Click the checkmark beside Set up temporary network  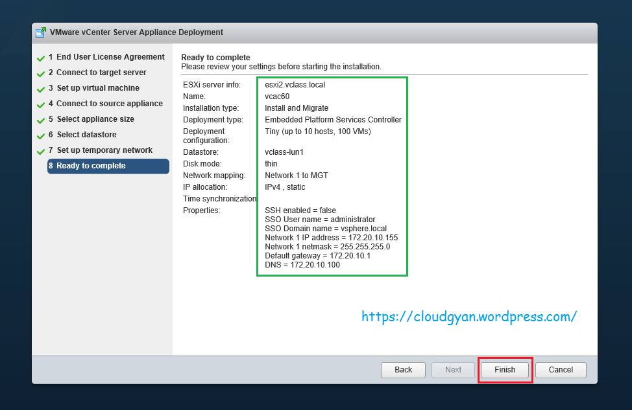(41, 150)
